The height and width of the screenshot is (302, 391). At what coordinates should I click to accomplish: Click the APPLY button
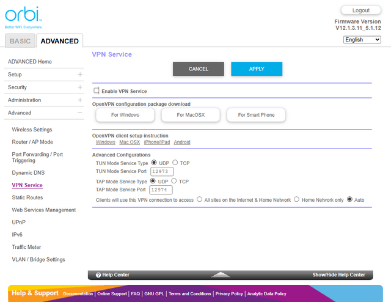tap(257, 69)
